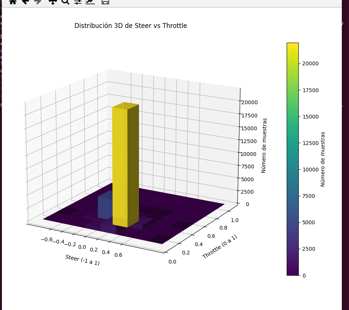The height and width of the screenshot is (310, 349).
Task: Click the 0.0 tick on the Steer axis
Action: [82, 247]
